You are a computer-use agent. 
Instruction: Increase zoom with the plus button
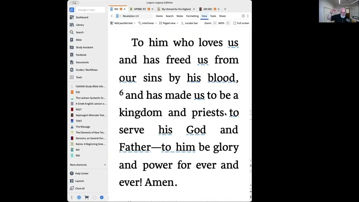tap(228, 23)
